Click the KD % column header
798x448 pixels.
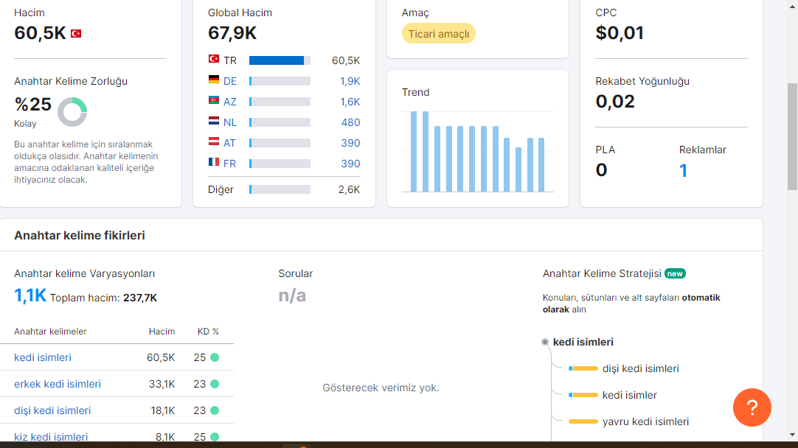(208, 332)
